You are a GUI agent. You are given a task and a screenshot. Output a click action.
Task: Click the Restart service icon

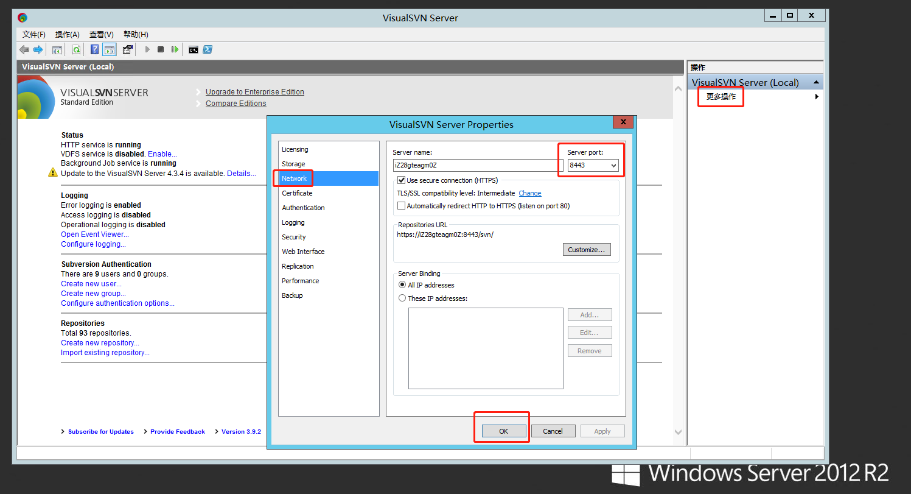point(175,50)
